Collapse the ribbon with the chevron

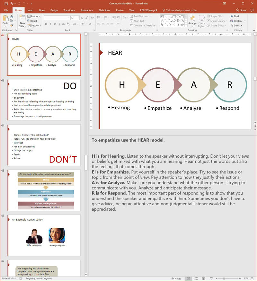[x=254, y=30]
